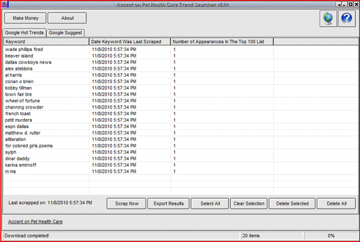The width and height of the screenshot is (360, 242).
Task: Select the 'for colored girls poems' row
Action: click(181, 146)
